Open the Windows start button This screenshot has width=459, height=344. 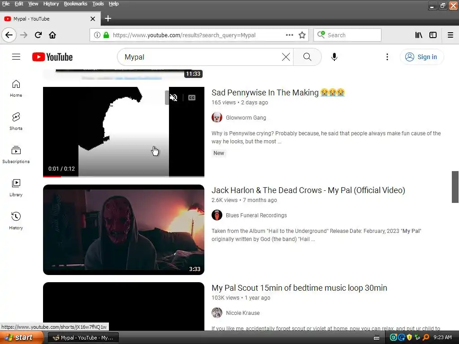pos(22,338)
